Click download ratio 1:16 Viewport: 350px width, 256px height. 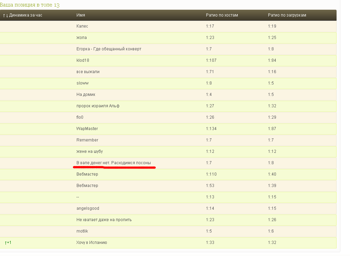tap(272, 72)
